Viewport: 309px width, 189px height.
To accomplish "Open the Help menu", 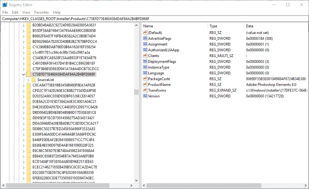I will 56,12.
